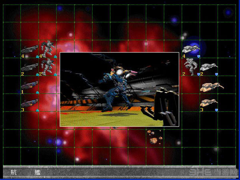Click the blue shield marker beside white ship 2
240x180 pixels.
216,74
